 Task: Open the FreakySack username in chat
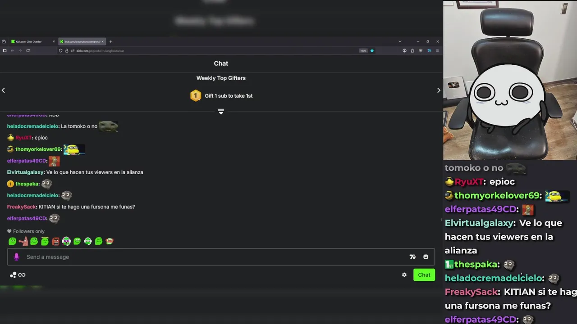pyautogui.click(x=21, y=207)
